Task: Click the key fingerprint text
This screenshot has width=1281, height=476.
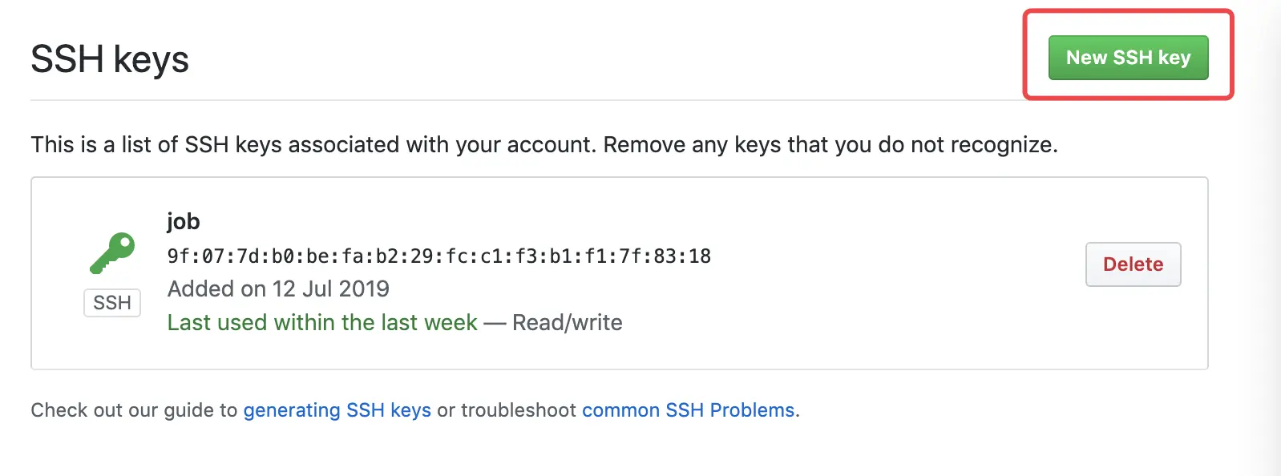Action: tap(438, 256)
